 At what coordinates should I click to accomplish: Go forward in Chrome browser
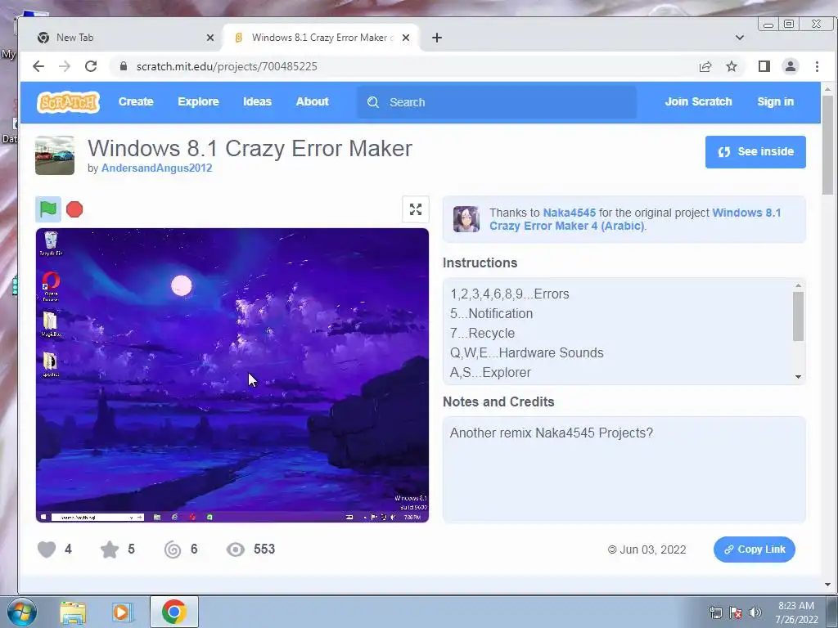[65, 66]
